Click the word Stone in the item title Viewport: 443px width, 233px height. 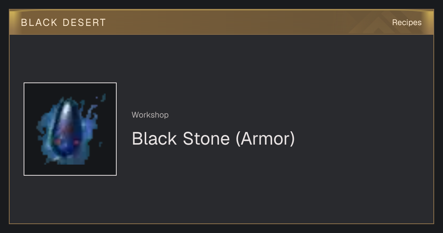click(x=206, y=139)
